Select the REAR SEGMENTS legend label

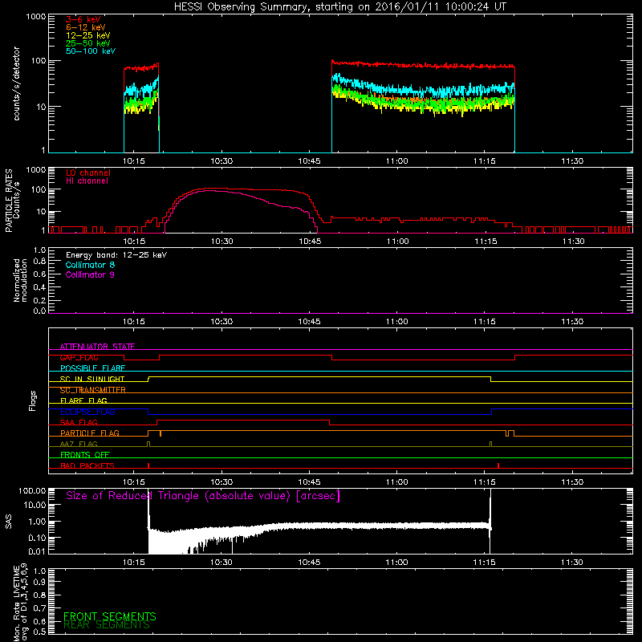click(107, 625)
